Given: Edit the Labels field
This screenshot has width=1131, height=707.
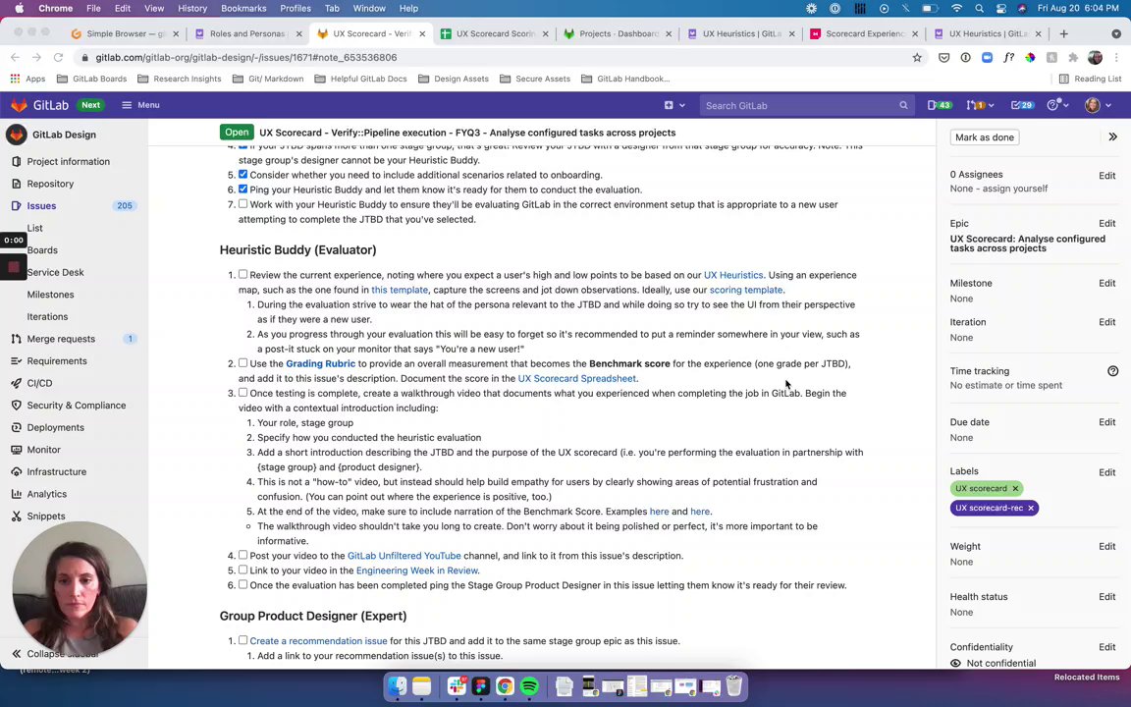Looking at the screenshot, I should pyautogui.click(x=1106, y=472).
